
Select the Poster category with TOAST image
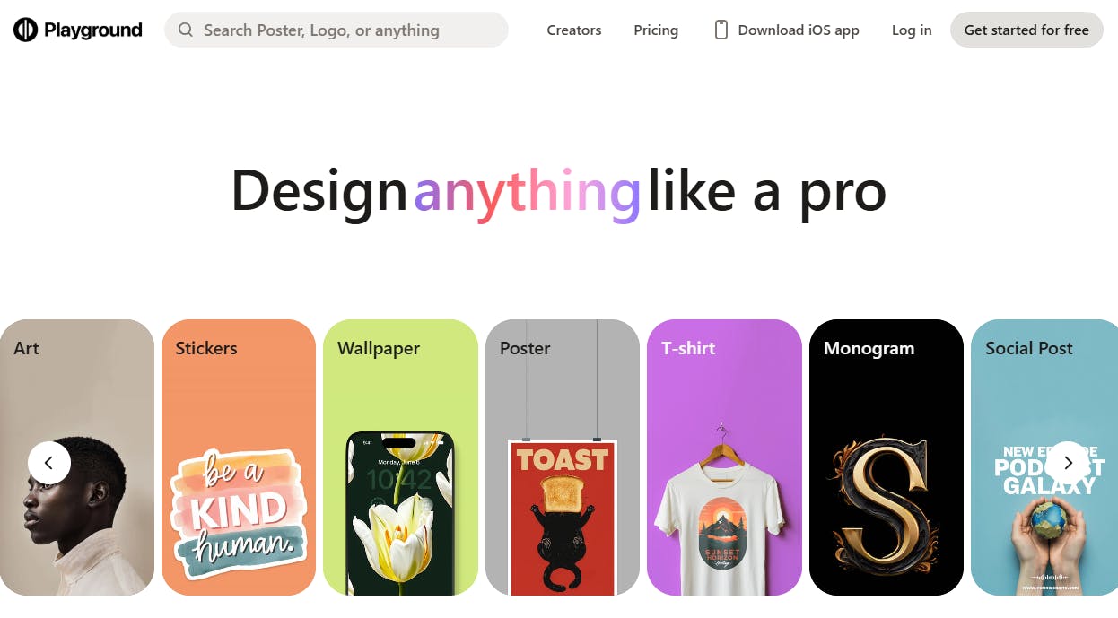coord(563,457)
